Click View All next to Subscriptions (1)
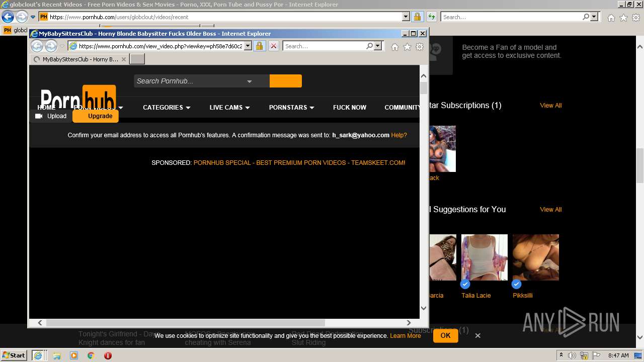Viewport: 644px width, 362px height. pos(551,106)
